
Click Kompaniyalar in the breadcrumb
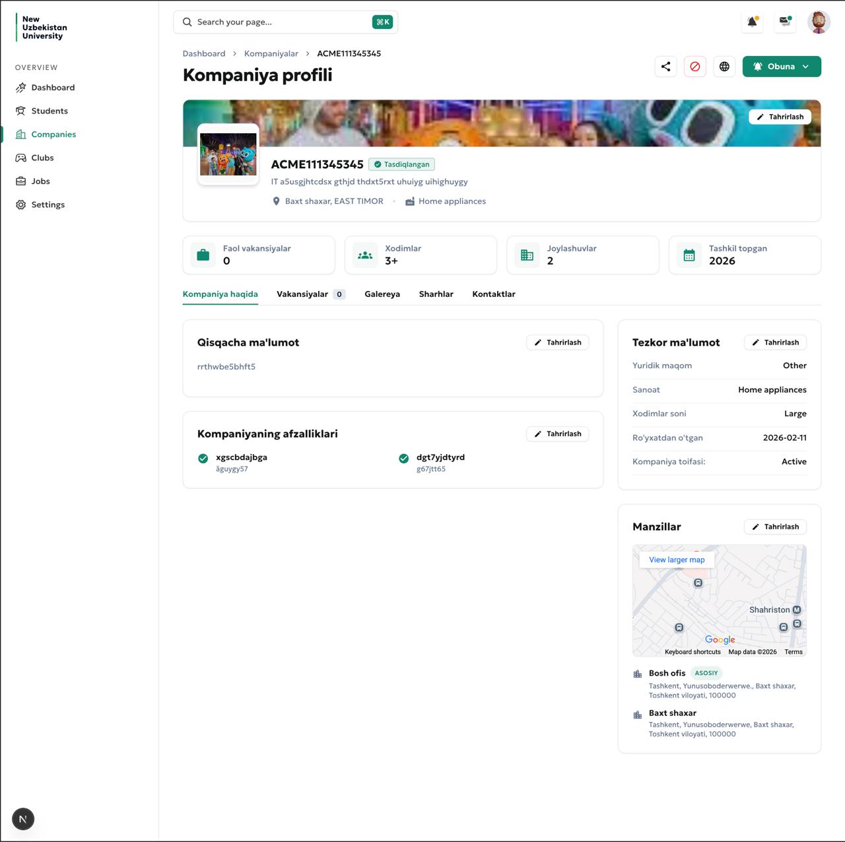pyautogui.click(x=271, y=53)
